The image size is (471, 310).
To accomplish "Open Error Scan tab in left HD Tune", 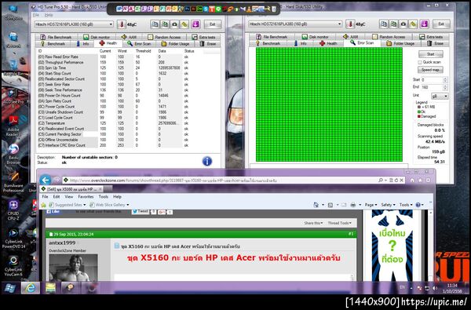I will pos(139,43).
